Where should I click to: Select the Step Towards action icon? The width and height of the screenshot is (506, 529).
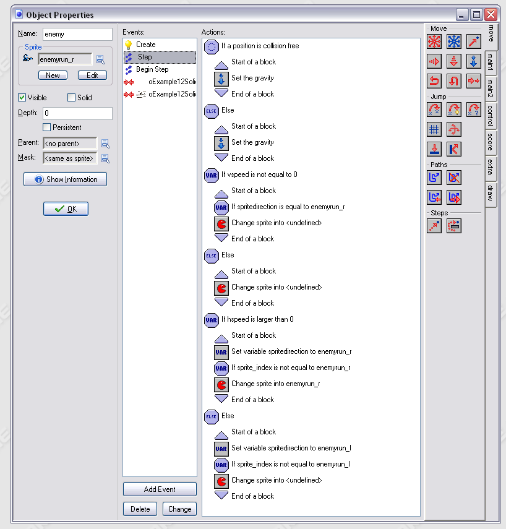point(434,226)
